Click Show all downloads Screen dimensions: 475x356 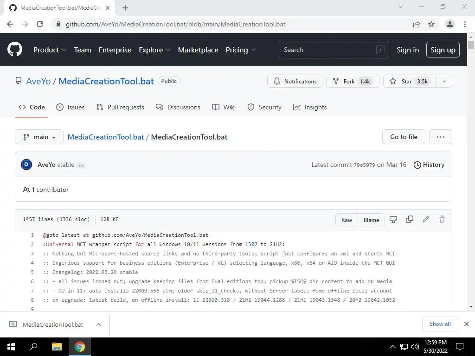pyautogui.click(x=440, y=324)
